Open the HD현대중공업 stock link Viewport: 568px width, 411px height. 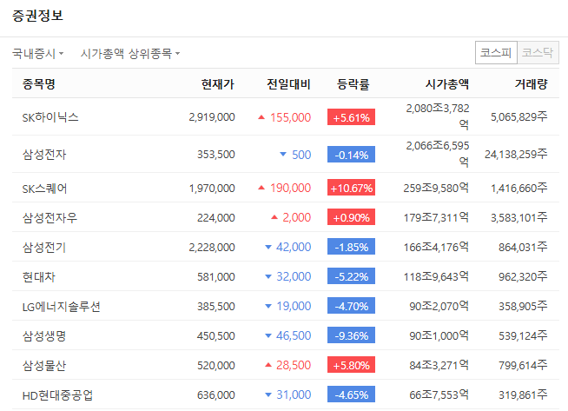57,395
